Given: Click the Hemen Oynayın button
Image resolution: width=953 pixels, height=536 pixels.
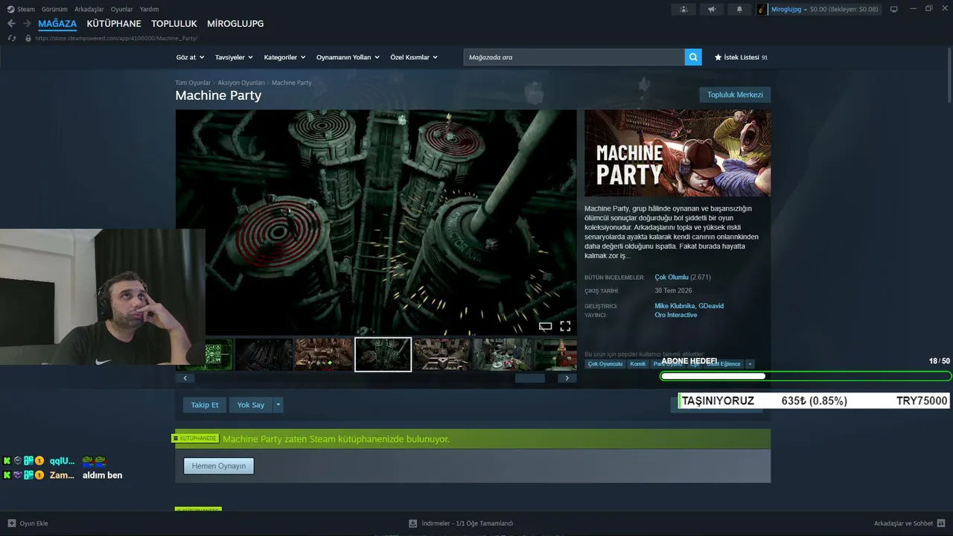Looking at the screenshot, I should (x=219, y=466).
